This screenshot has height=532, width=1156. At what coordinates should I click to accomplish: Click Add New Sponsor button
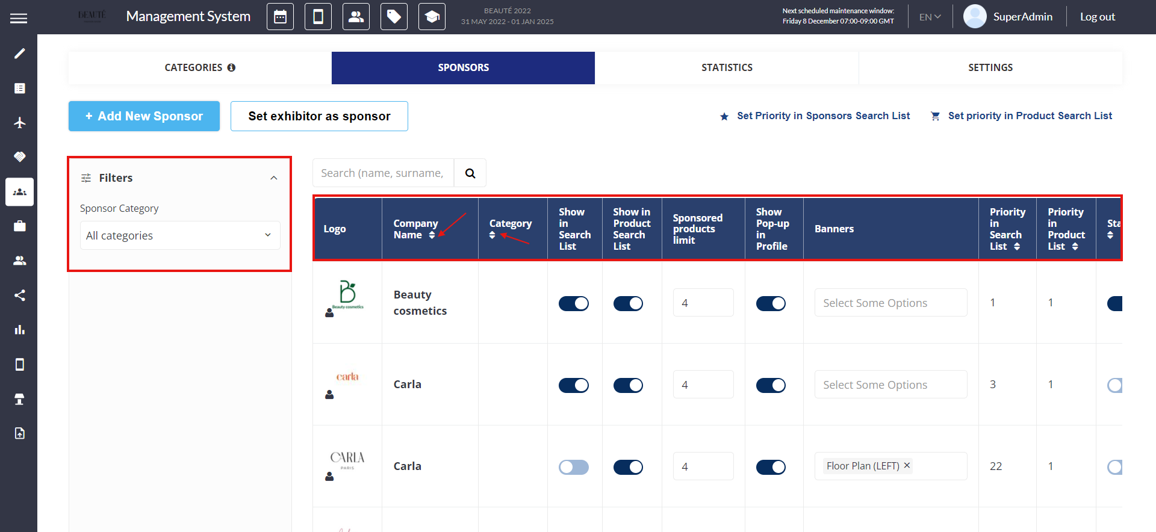(144, 116)
